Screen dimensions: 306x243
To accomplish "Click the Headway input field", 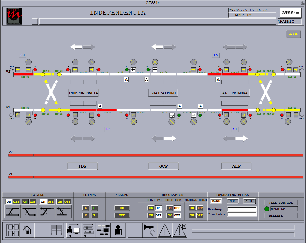I will [242, 210].
